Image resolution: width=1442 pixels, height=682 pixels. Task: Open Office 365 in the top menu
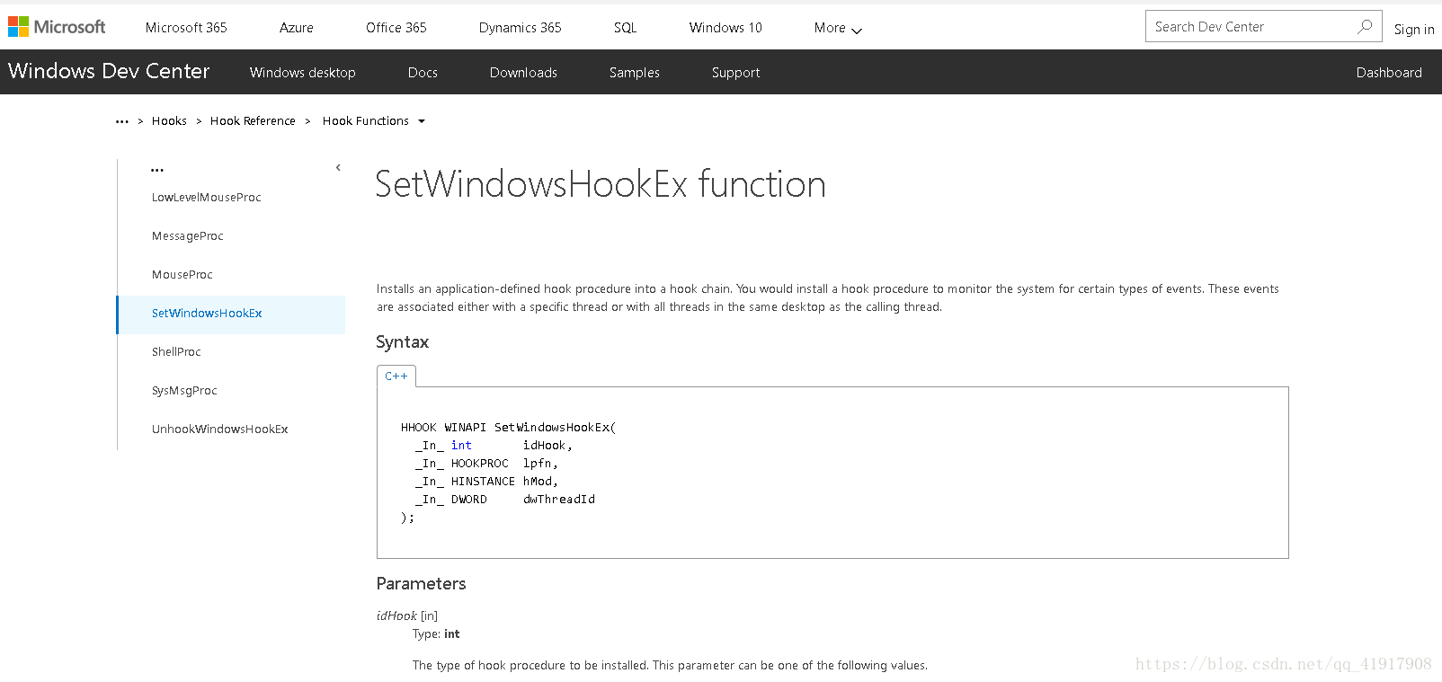[x=396, y=28]
